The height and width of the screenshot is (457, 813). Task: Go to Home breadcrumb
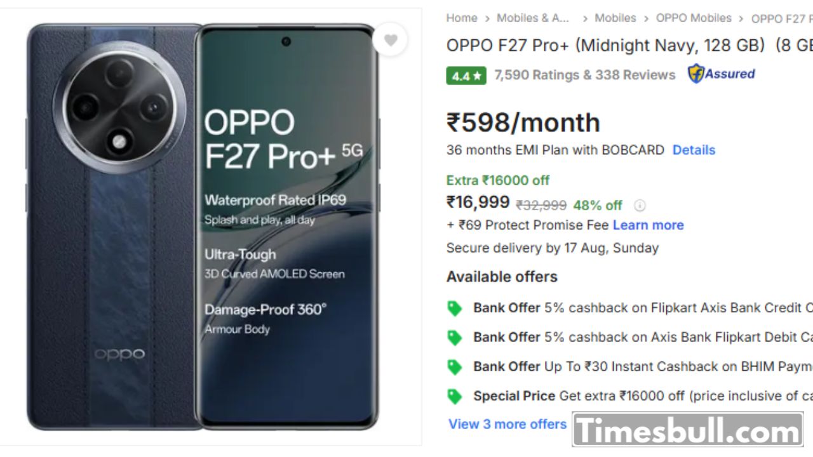462,18
